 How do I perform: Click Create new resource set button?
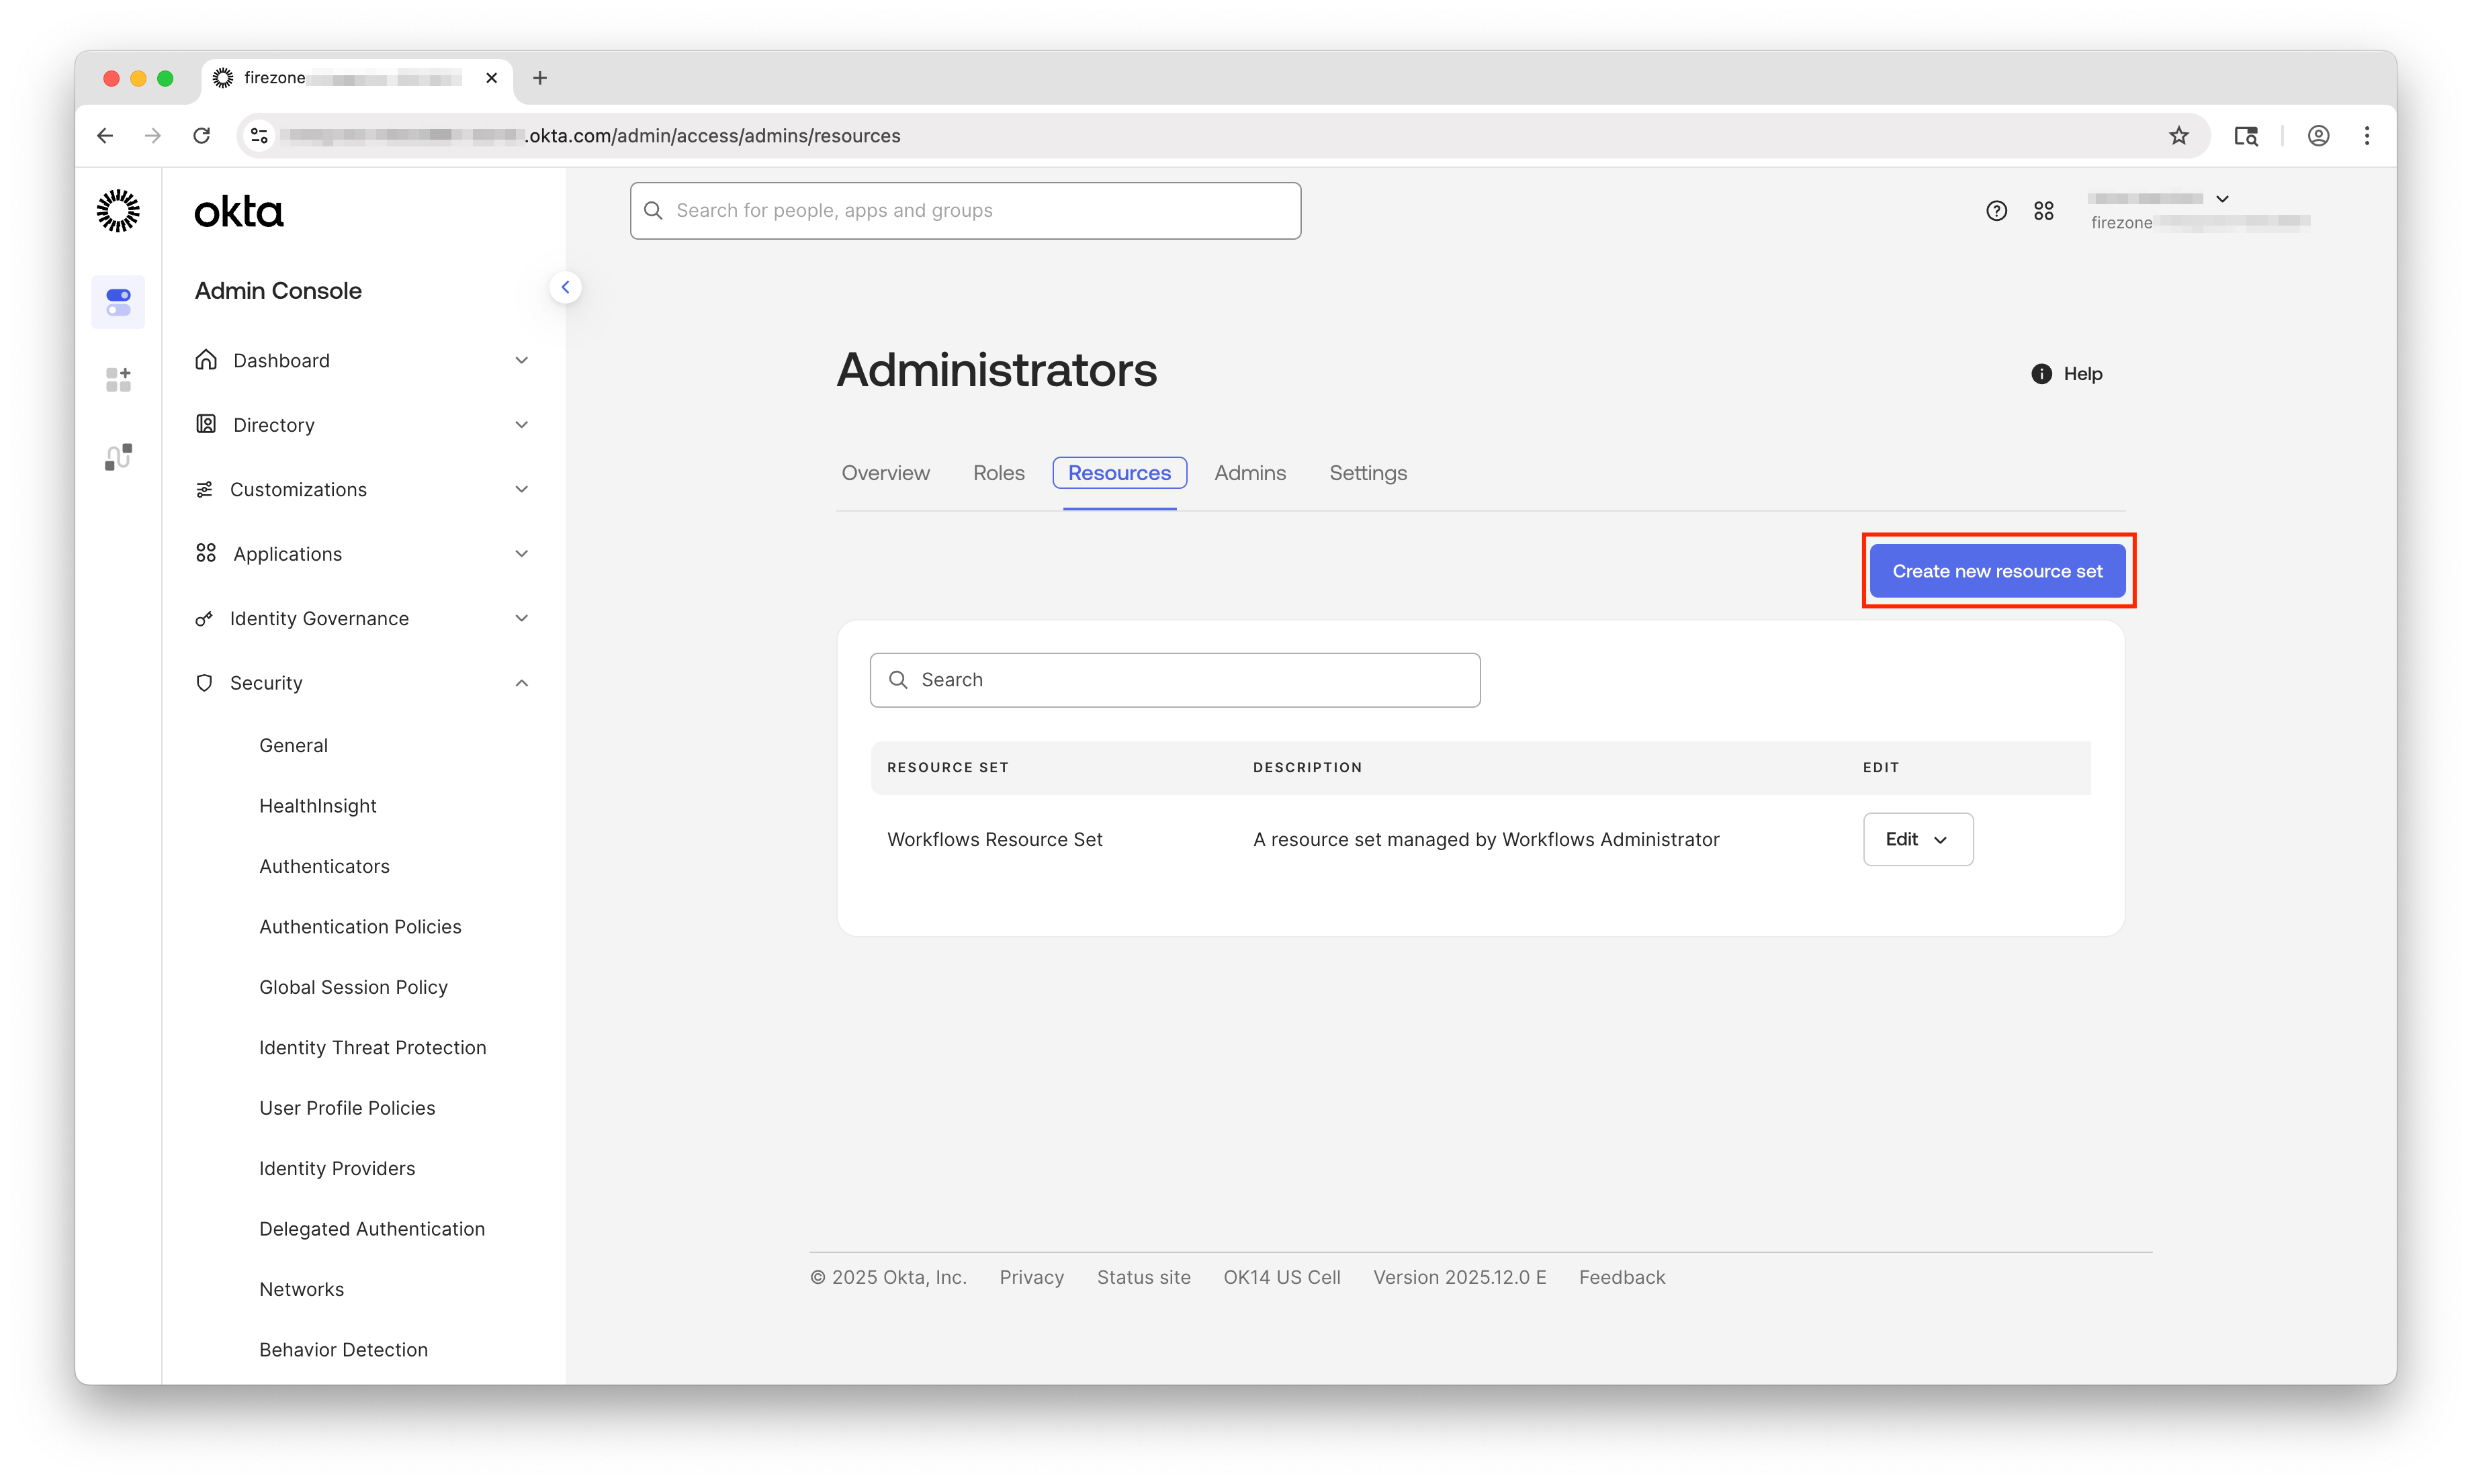pyautogui.click(x=1997, y=571)
